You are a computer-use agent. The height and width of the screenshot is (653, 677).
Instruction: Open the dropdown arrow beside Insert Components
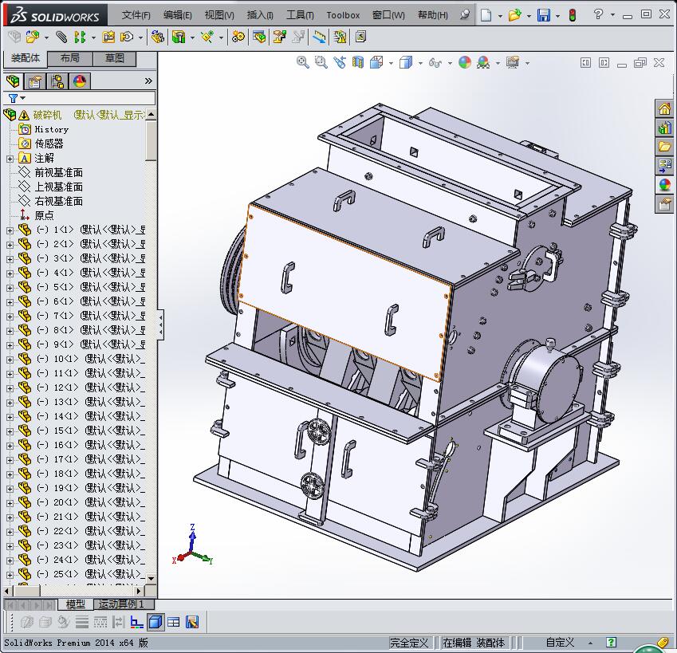[x=46, y=38]
